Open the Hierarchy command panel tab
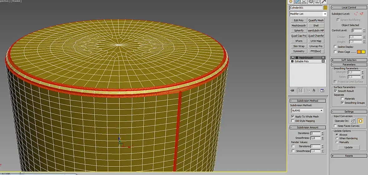This screenshot has width=368, height=175. (x=304, y=2)
